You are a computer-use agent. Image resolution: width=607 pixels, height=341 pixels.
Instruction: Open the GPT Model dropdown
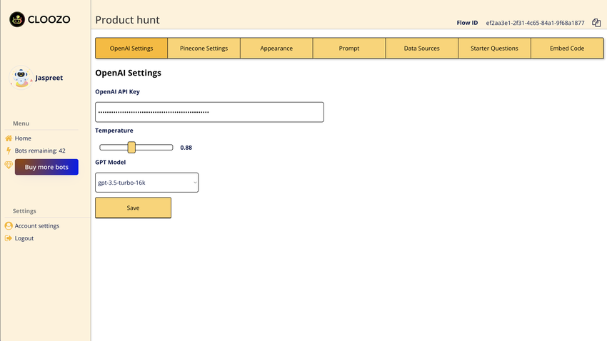tap(146, 183)
